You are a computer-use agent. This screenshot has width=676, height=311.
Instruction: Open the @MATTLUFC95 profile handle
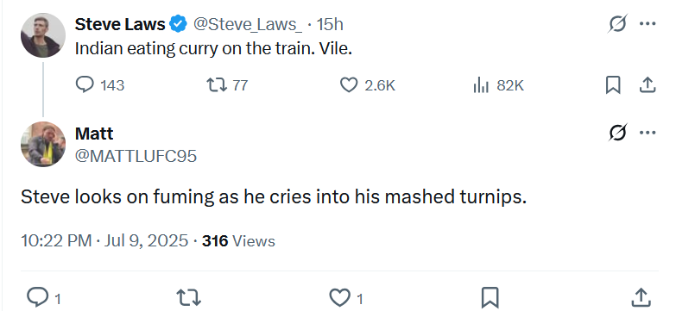tap(136, 156)
